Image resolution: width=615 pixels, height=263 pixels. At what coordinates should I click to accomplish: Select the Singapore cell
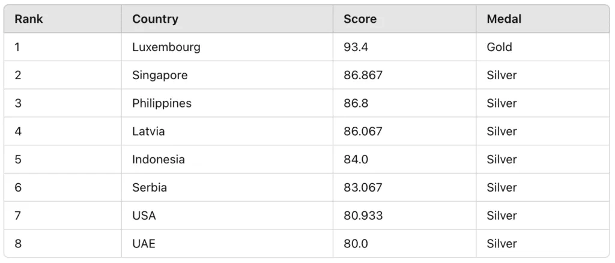tap(160, 75)
